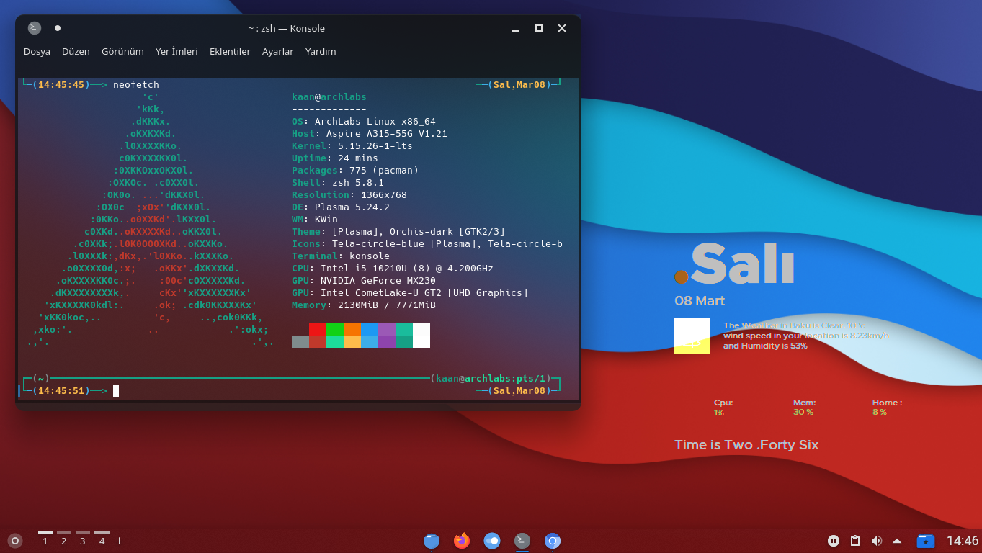The height and width of the screenshot is (553, 982).
Task: Click the 'Packages: 775 (pacman)' line
Action: click(x=355, y=171)
